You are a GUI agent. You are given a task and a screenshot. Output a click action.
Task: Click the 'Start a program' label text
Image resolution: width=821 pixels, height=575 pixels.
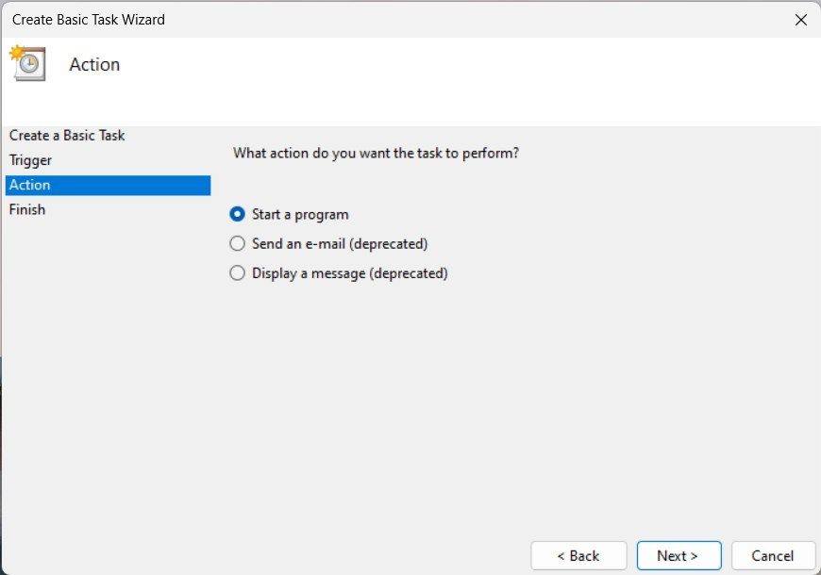pos(300,214)
